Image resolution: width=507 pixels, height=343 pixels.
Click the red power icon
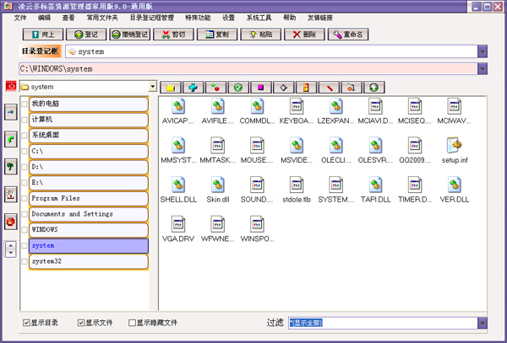pos(11,86)
